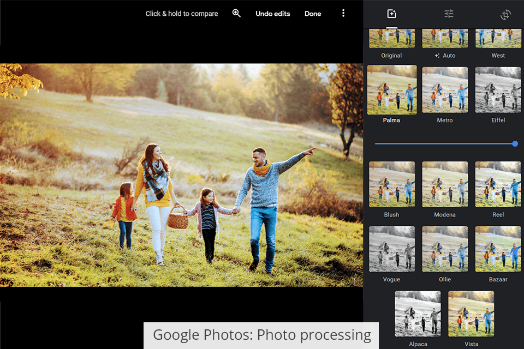
Task: Switch to the Filters tab icon
Action: (392, 14)
